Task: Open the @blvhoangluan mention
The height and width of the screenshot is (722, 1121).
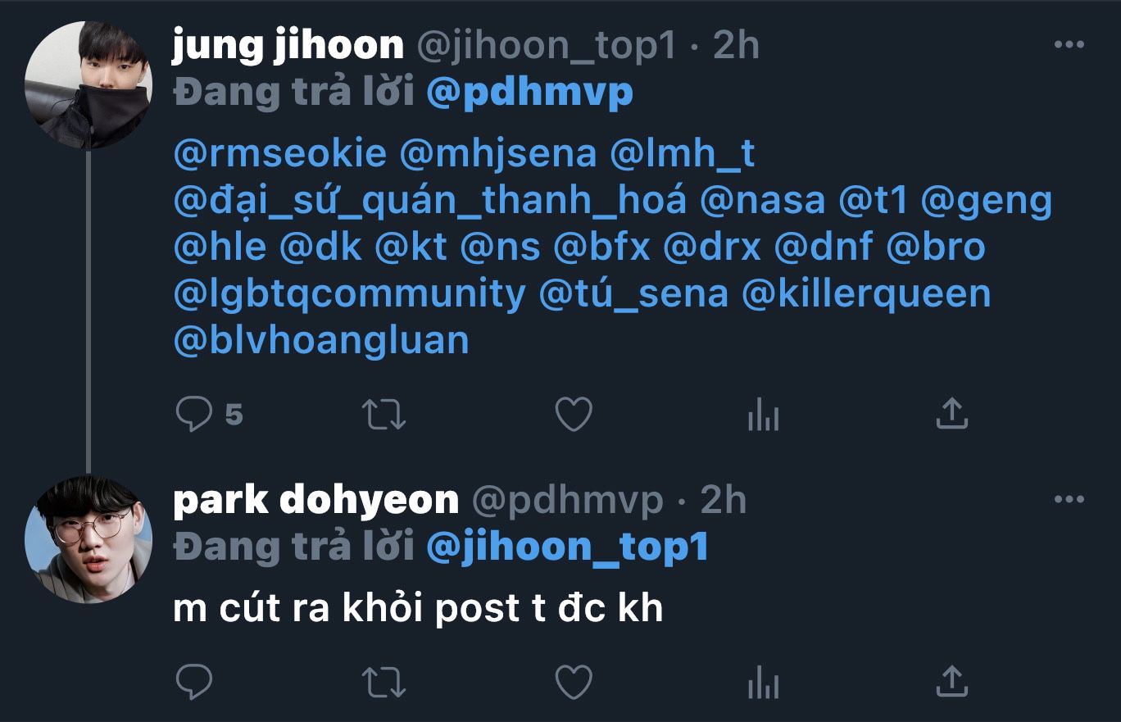Action: point(321,340)
